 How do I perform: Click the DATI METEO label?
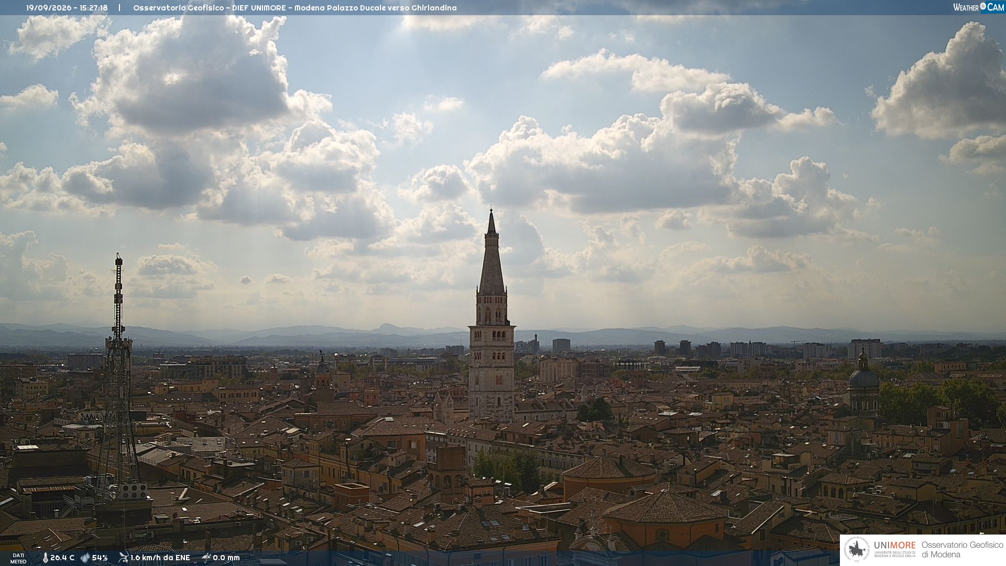[x=18, y=558]
